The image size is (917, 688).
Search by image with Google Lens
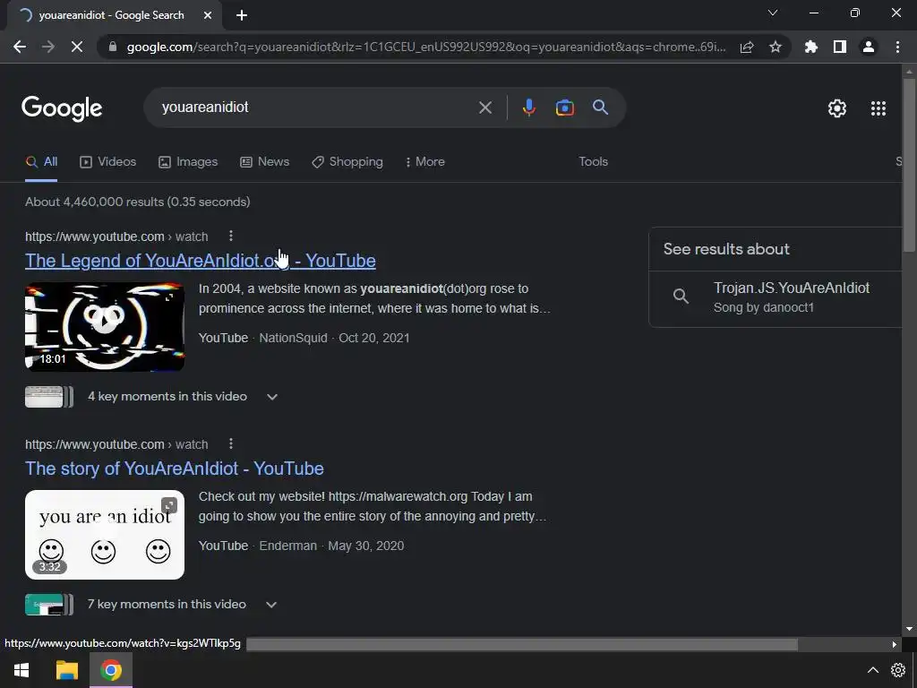[564, 107]
